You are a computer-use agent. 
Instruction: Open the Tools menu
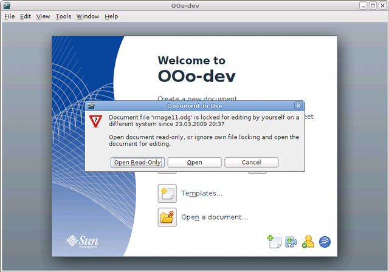(x=63, y=16)
